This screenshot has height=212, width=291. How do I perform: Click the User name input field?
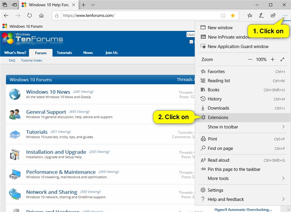(191, 34)
